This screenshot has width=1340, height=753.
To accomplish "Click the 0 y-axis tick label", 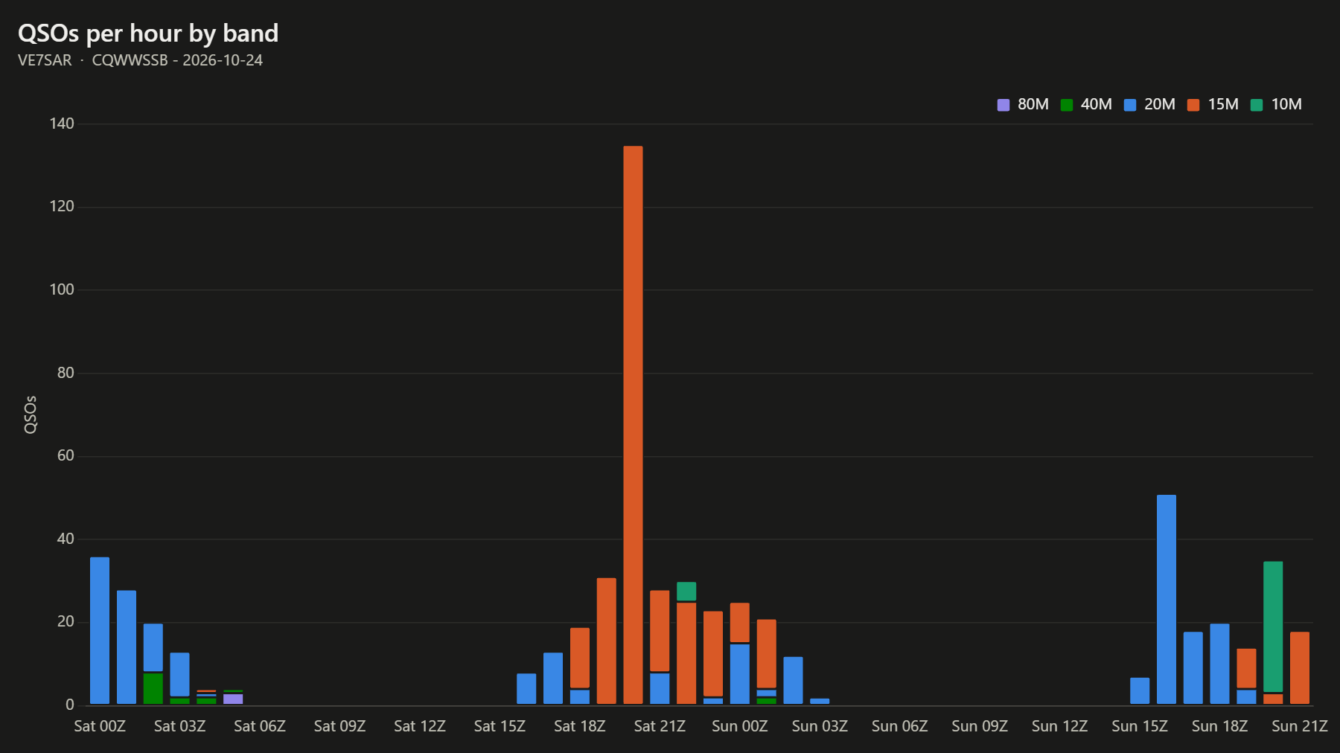I will click(x=70, y=705).
